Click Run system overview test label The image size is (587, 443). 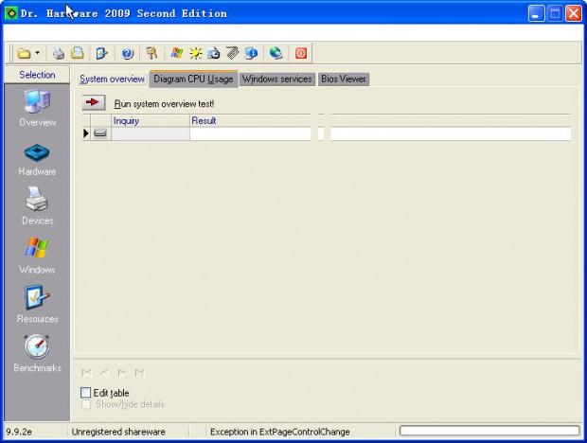click(x=165, y=103)
